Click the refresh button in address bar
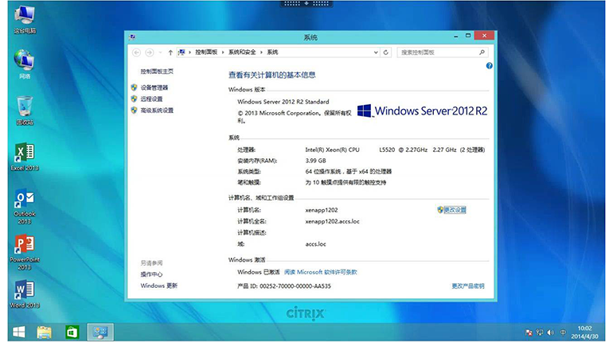Screen dimensions: 613x342 (x=386, y=52)
